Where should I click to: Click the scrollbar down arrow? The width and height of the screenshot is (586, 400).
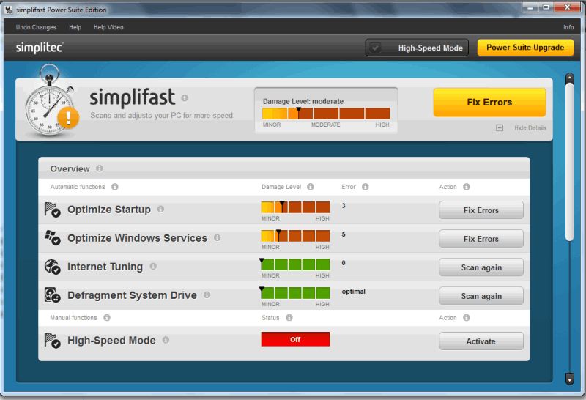pyautogui.click(x=570, y=379)
